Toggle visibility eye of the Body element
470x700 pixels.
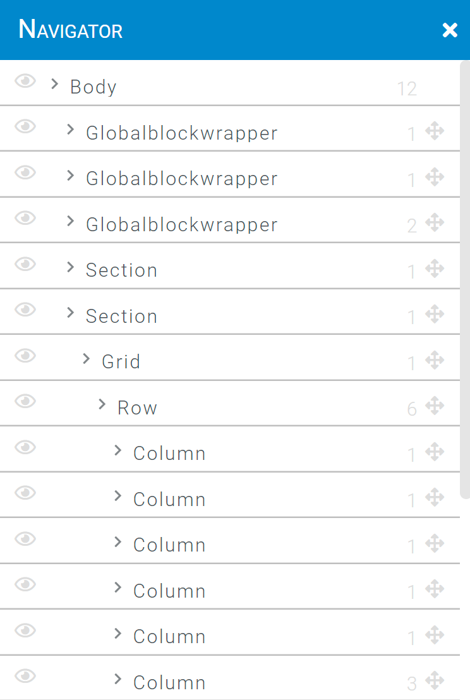pyautogui.click(x=25, y=81)
